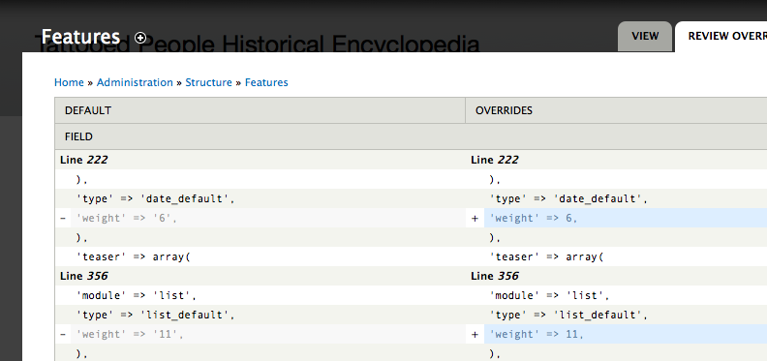Click the Features breadcrumb link
Screen dimensions: 767x361
pyautogui.click(x=266, y=82)
